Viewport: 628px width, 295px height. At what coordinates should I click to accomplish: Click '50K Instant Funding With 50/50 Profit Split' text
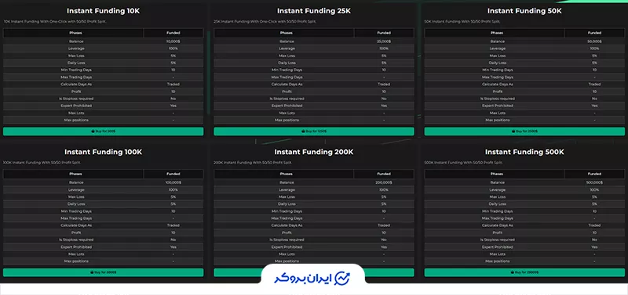[x=463, y=22]
